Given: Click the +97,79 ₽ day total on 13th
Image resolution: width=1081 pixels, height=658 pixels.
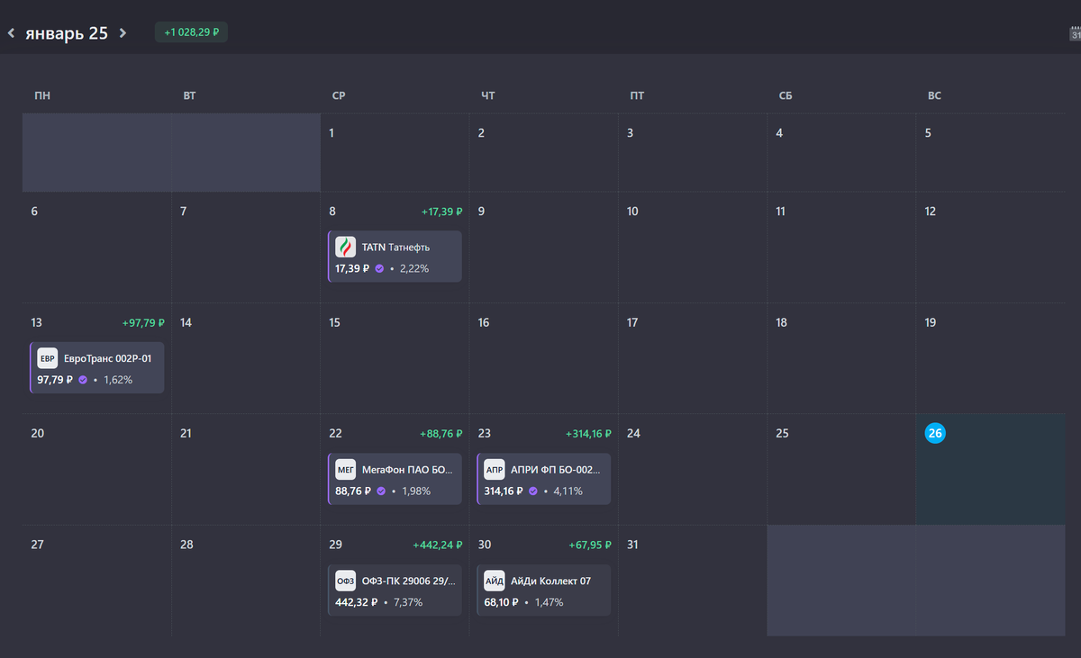Looking at the screenshot, I should pyautogui.click(x=144, y=322).
